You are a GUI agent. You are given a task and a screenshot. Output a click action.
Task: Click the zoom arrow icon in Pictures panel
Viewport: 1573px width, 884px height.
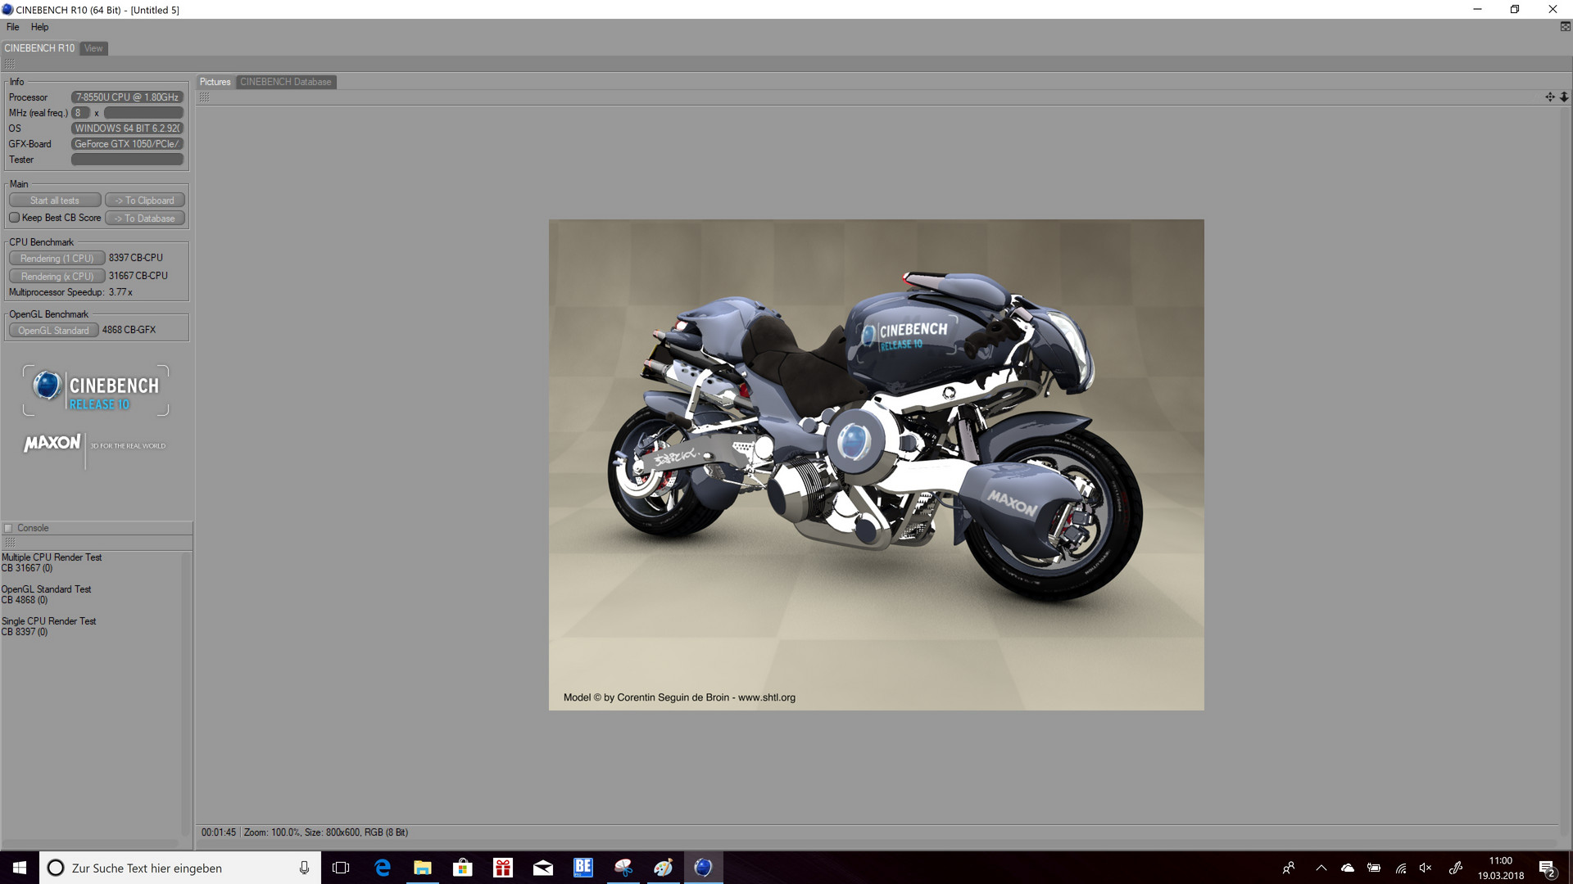pyautogui.click(x=1563, y=97)
